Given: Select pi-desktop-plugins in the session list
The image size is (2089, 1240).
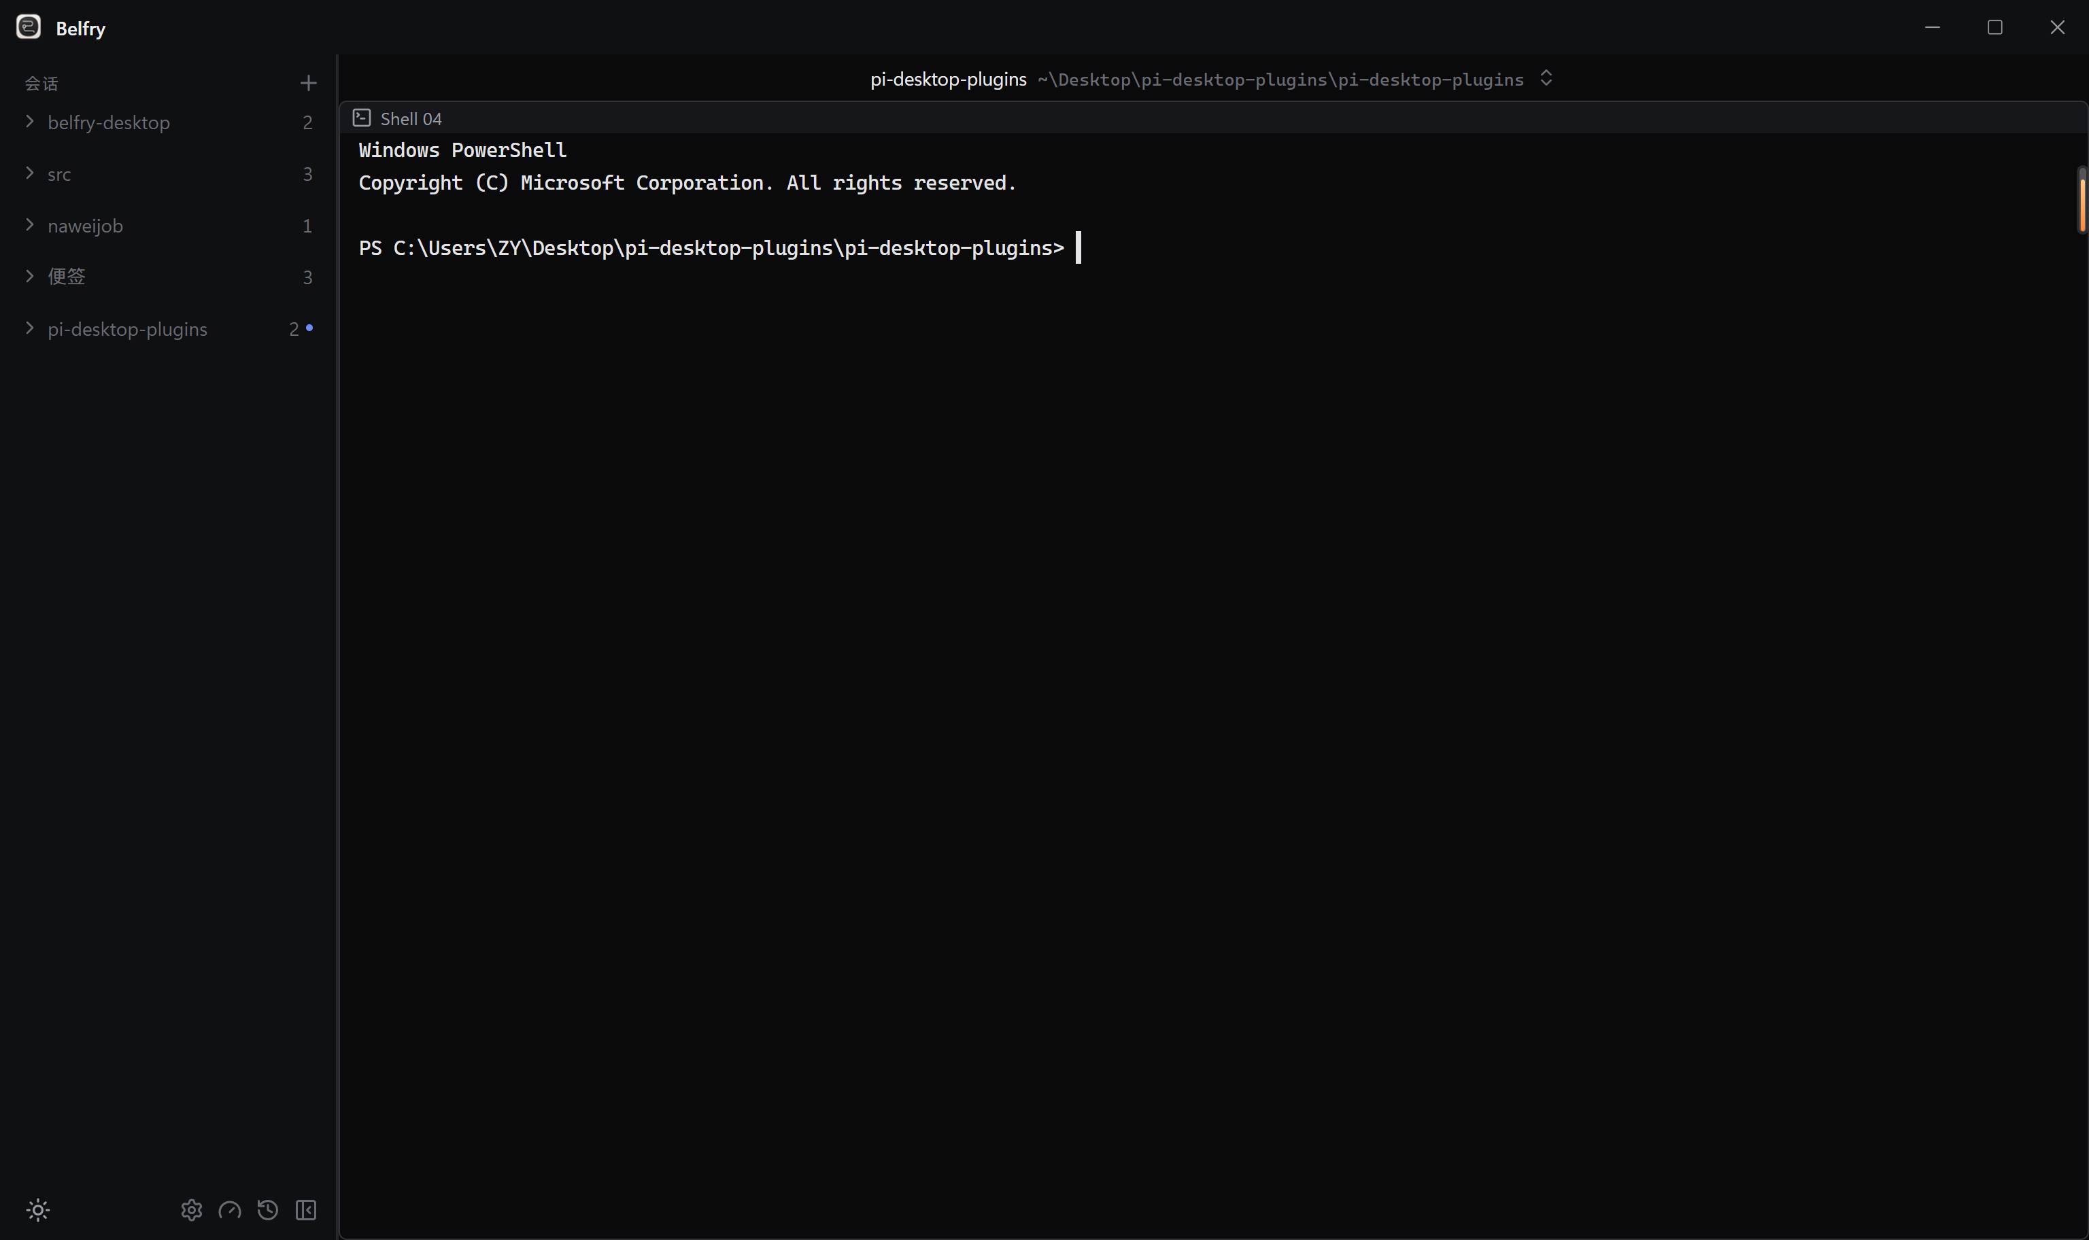Looking at the screenshot, I should coord(168,328).
